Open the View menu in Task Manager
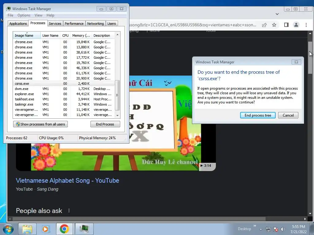 point(38,15)
